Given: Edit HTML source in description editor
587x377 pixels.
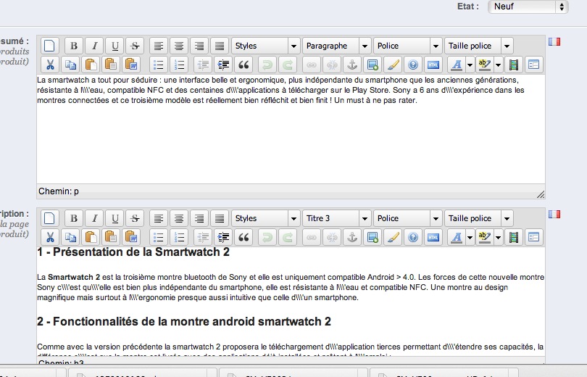Looking at the screenshot, I should click(x=433, y=237).
